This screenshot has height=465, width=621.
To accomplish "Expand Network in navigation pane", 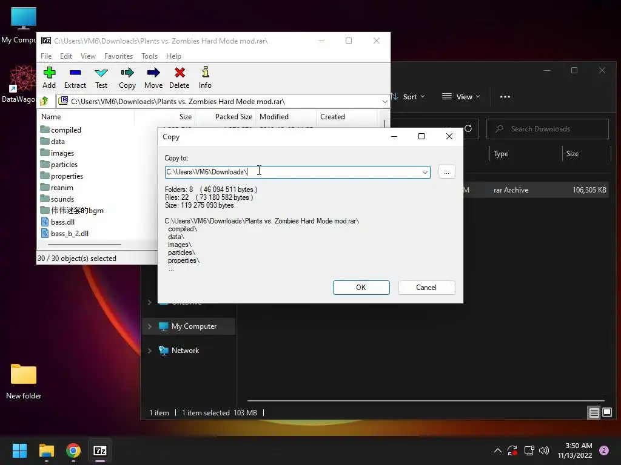I will (149, 351).
